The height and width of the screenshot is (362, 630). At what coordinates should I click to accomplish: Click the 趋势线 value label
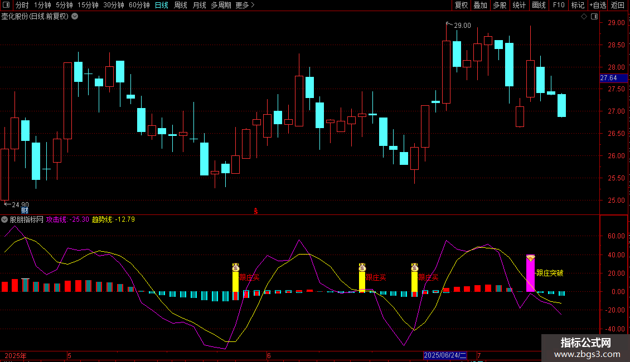[x=113, y=219]
